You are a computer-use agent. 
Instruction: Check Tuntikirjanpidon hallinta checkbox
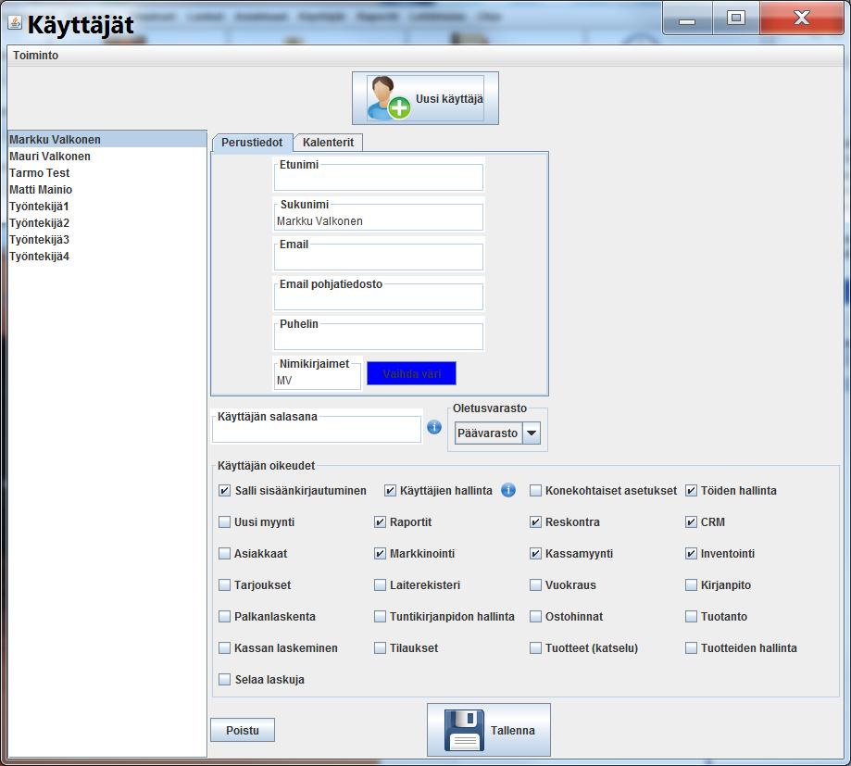point(380,617)
